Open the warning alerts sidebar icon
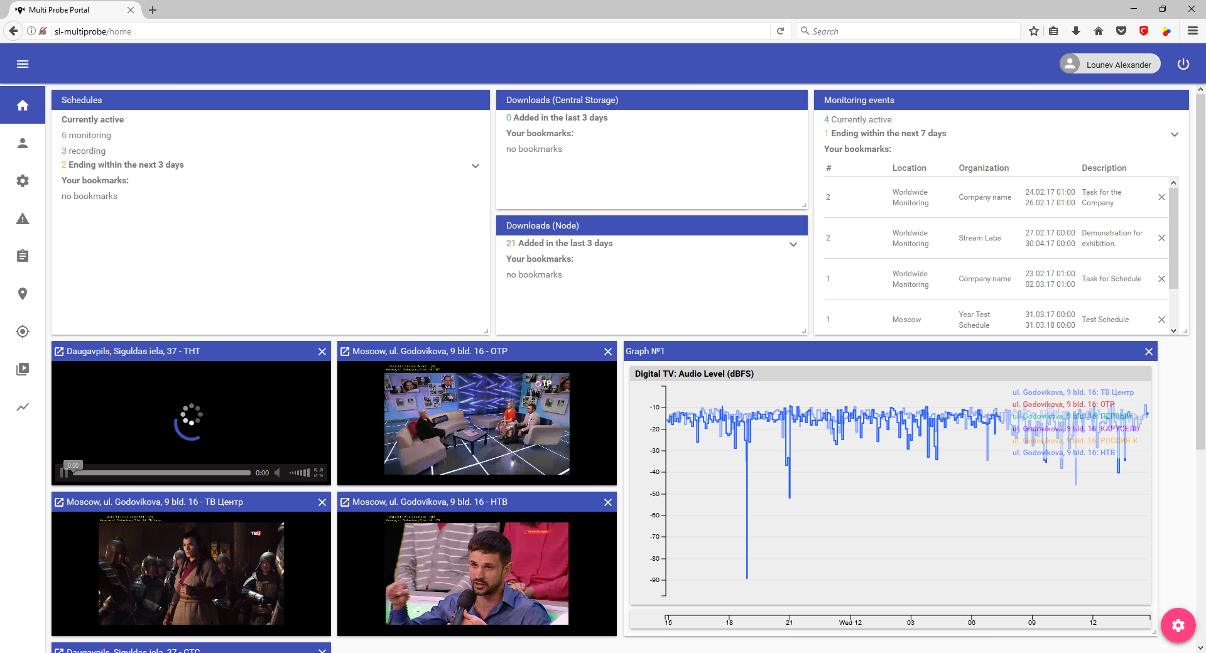Image resolution: width=1206 pixels, height=653 pixels. coord(23,219)
